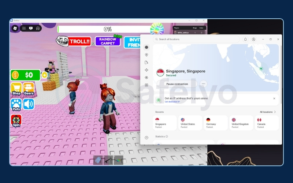Connect to United Kingdom recent card
The image size is (293, 183).
pos(241,123)
